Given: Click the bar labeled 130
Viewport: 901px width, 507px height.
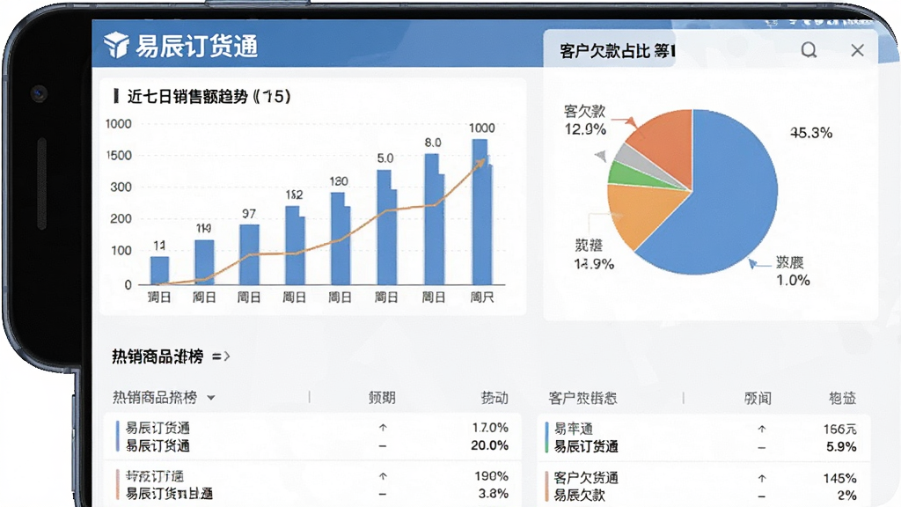Looking at the screenshot, I should (x=341, y=239).
